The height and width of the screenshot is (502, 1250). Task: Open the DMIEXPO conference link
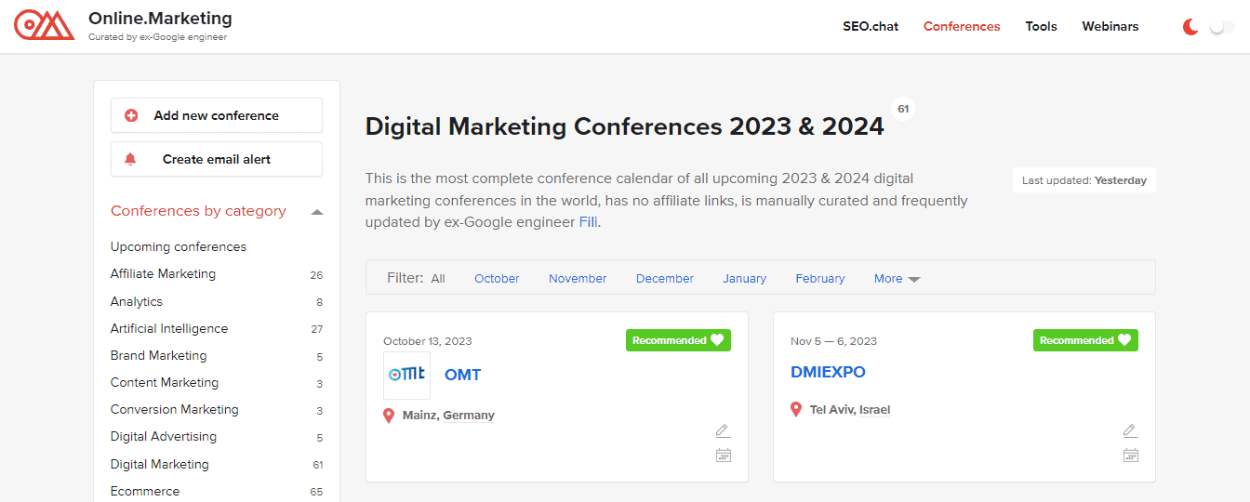[x=828, y=372]
